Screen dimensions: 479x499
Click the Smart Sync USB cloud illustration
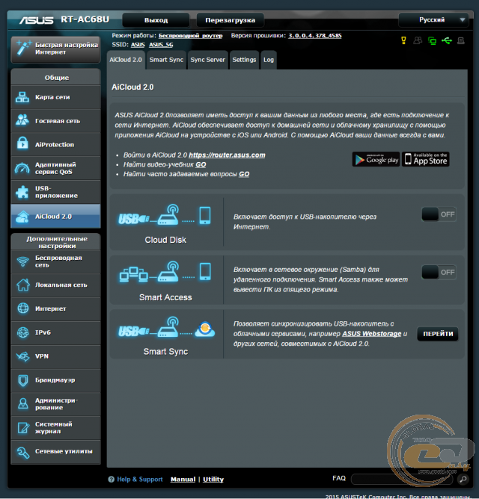[166, 327]
